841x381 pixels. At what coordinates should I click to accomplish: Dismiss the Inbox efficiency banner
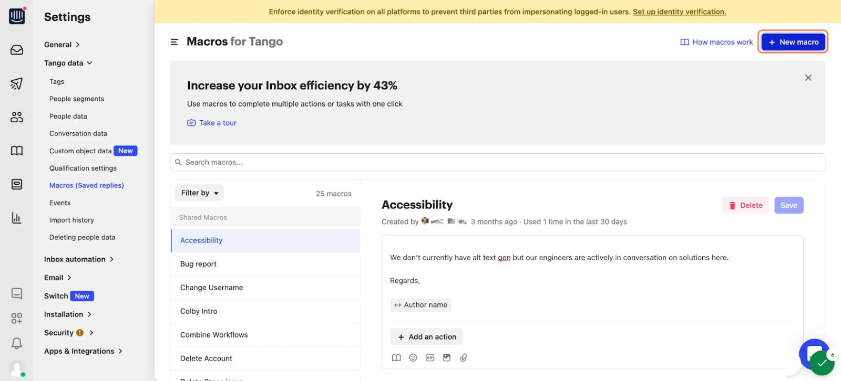tap(808, 78)
